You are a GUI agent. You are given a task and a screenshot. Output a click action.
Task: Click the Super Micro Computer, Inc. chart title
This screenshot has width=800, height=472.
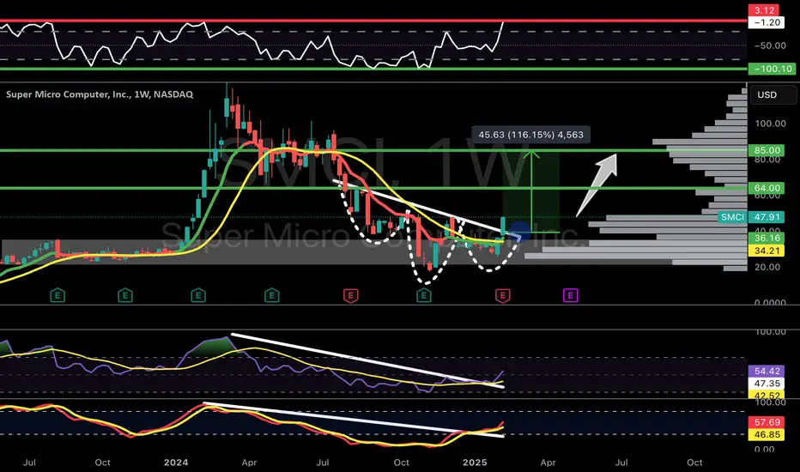(100, 94)
